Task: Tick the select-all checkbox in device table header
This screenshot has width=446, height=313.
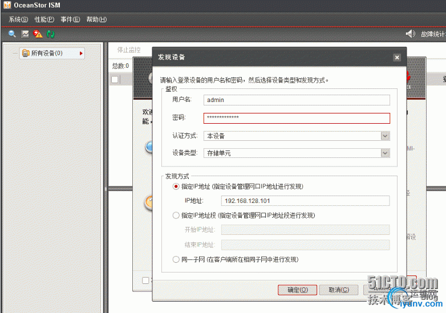Action: point(115,79)
